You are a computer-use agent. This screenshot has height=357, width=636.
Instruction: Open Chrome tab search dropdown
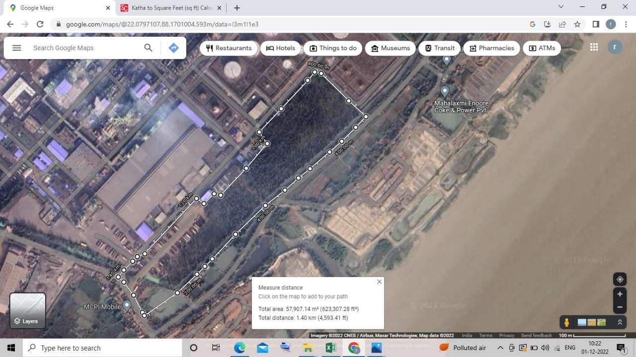coord(561,7)
